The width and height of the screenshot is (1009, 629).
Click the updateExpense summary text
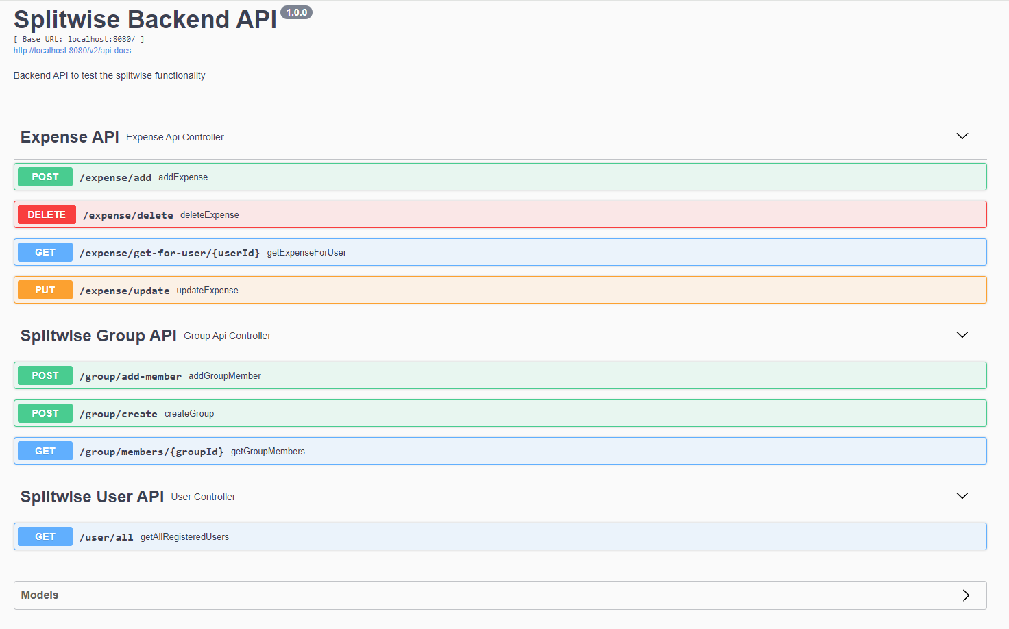(x=207, y=291)
